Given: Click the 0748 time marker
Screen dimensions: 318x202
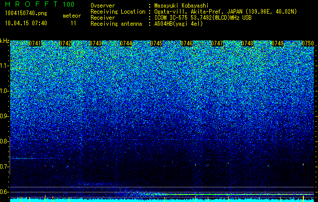Looking at the screenshot, I should tap(247, 43).
